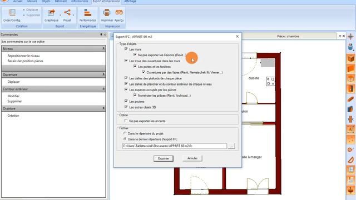The image size is (356, 200).
Task: Uncheck Les portes et les fenêtres
Action: click(135, 67)
